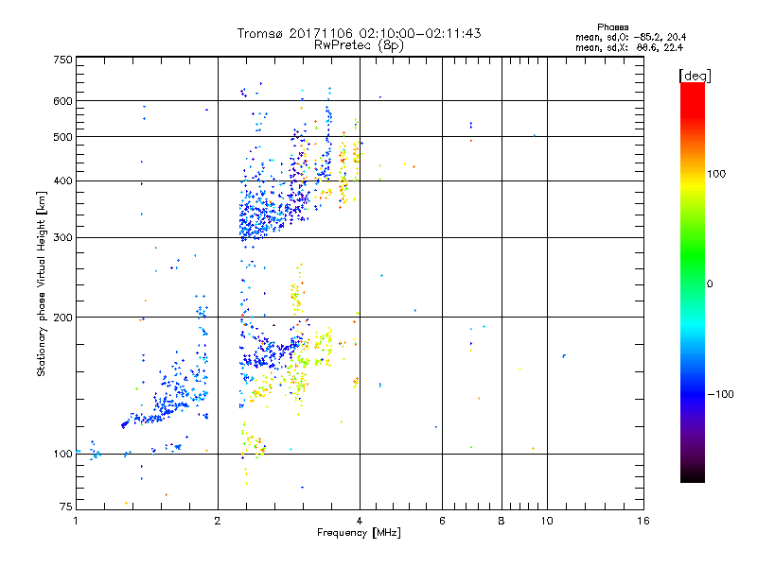Click the y-axis '500' tick label
Screen dimensions: 757x567
click(x=62, y=137)
